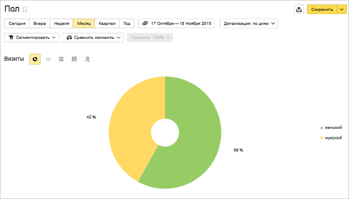Switch the period to Квартал
Screen dimensions: 349x199
107,23
